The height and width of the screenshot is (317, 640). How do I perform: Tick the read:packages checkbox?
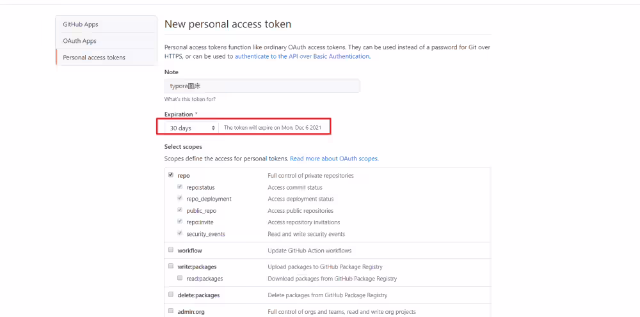tap(180, 278)
